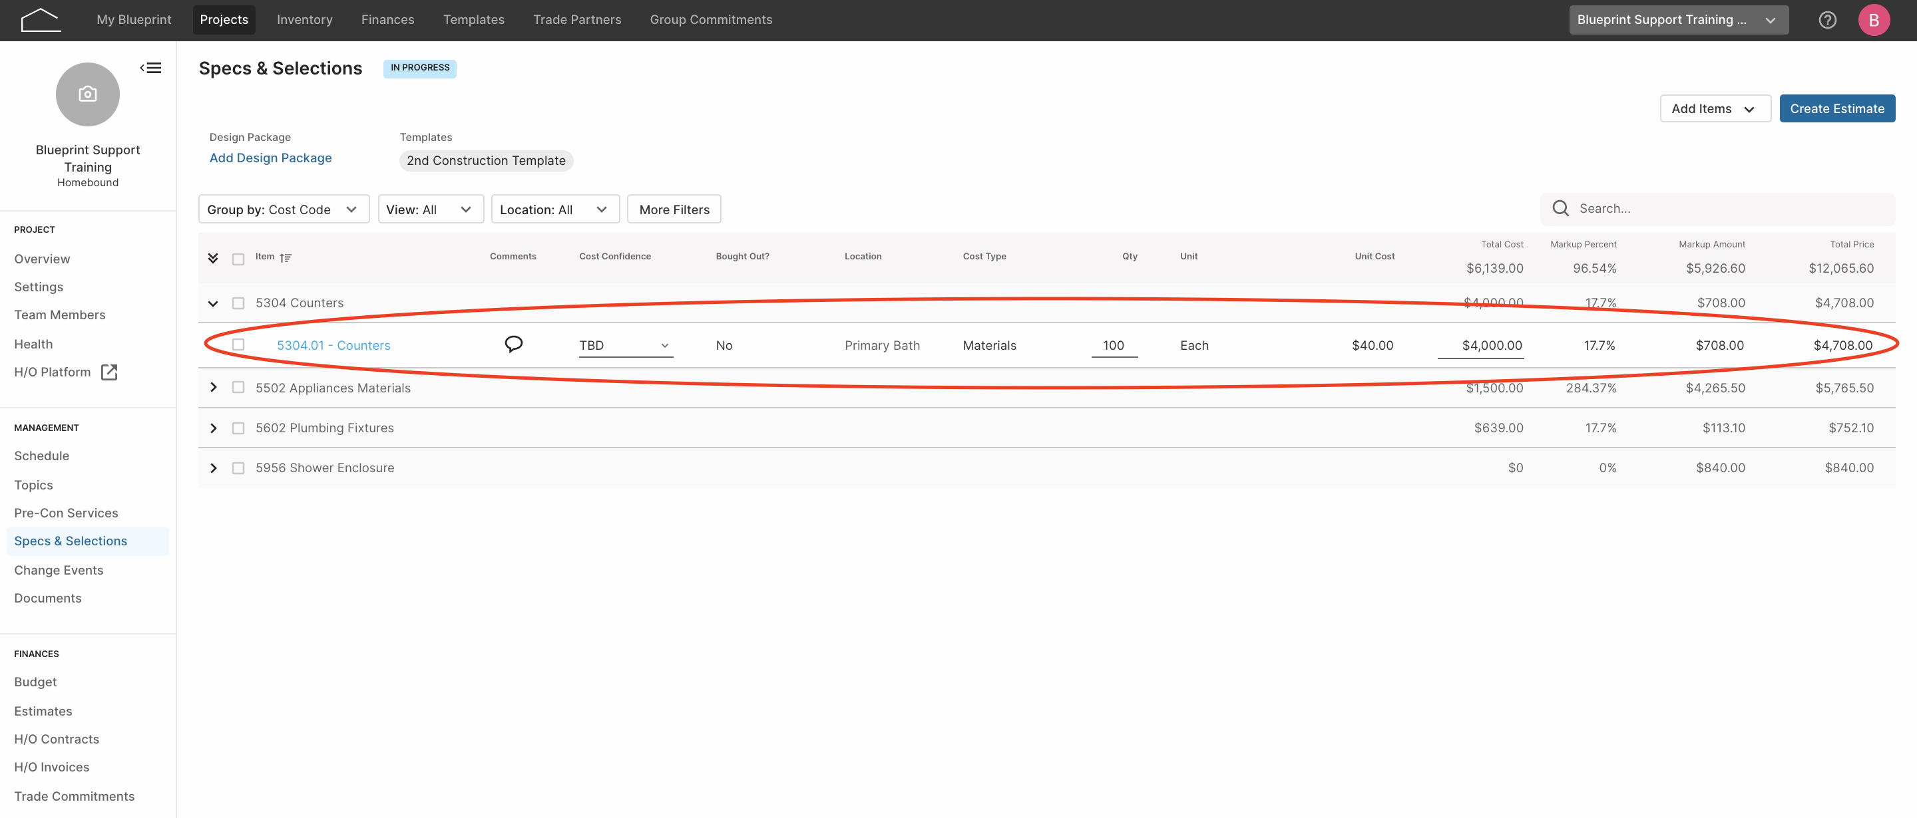Click the 2nd Construction Template chip
1917x818 pixels.
tap(486, 161)
